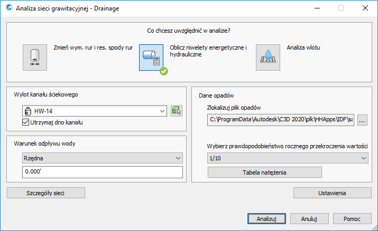Click 'Oblicz niwelety energetyczne i hydrauliczne' label

(208, 51)
